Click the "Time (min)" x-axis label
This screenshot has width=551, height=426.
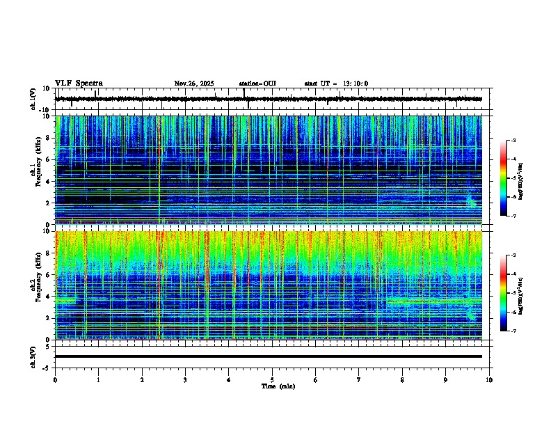click(x=278, y=386)
